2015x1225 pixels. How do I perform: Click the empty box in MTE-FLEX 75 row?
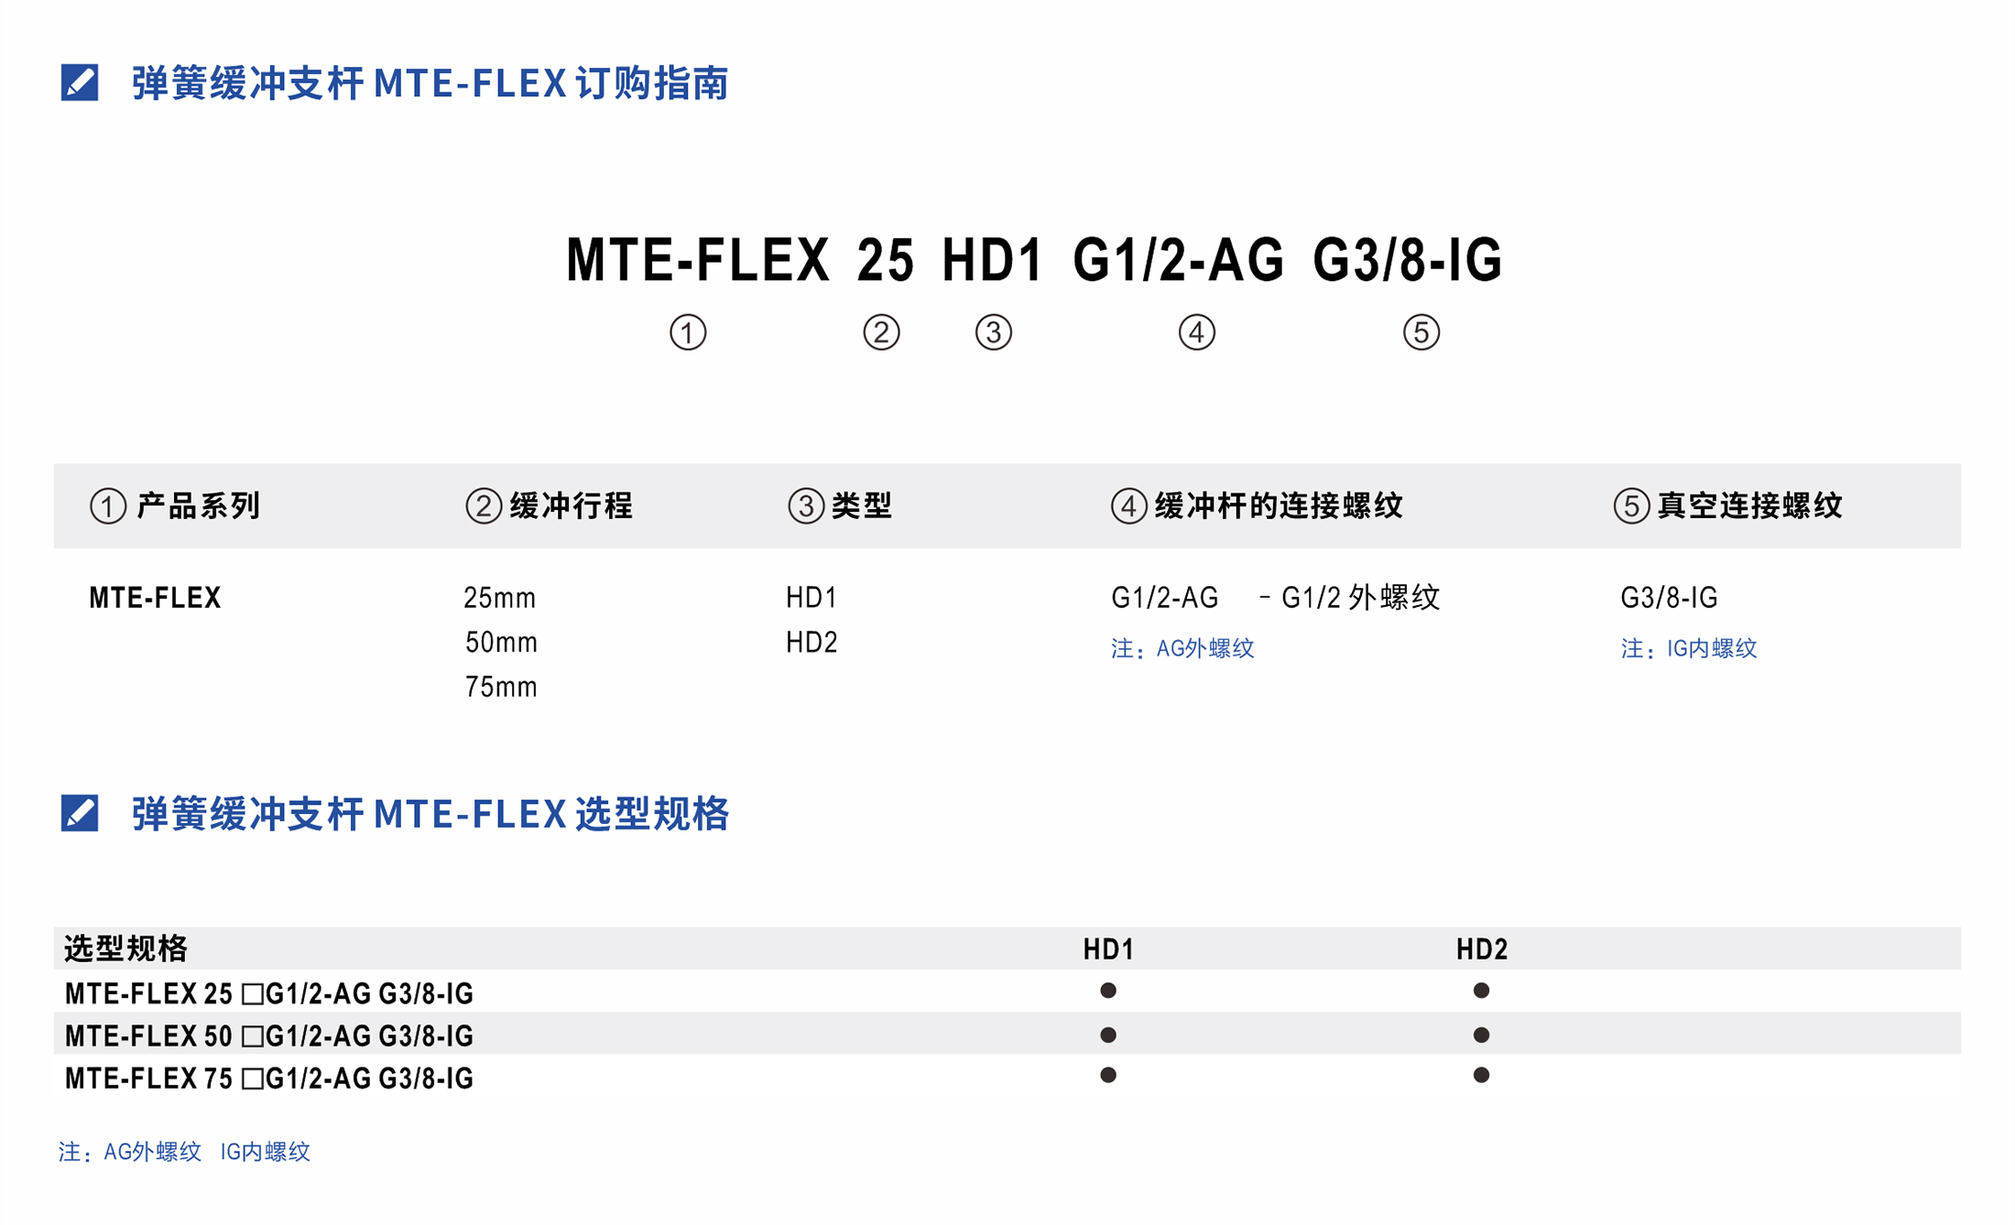[x=253, y=1079]
